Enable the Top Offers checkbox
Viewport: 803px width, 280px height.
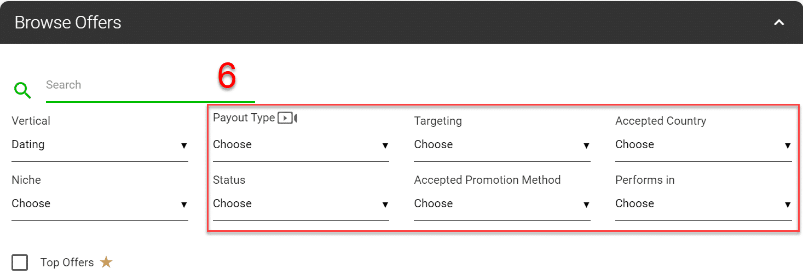20,262
